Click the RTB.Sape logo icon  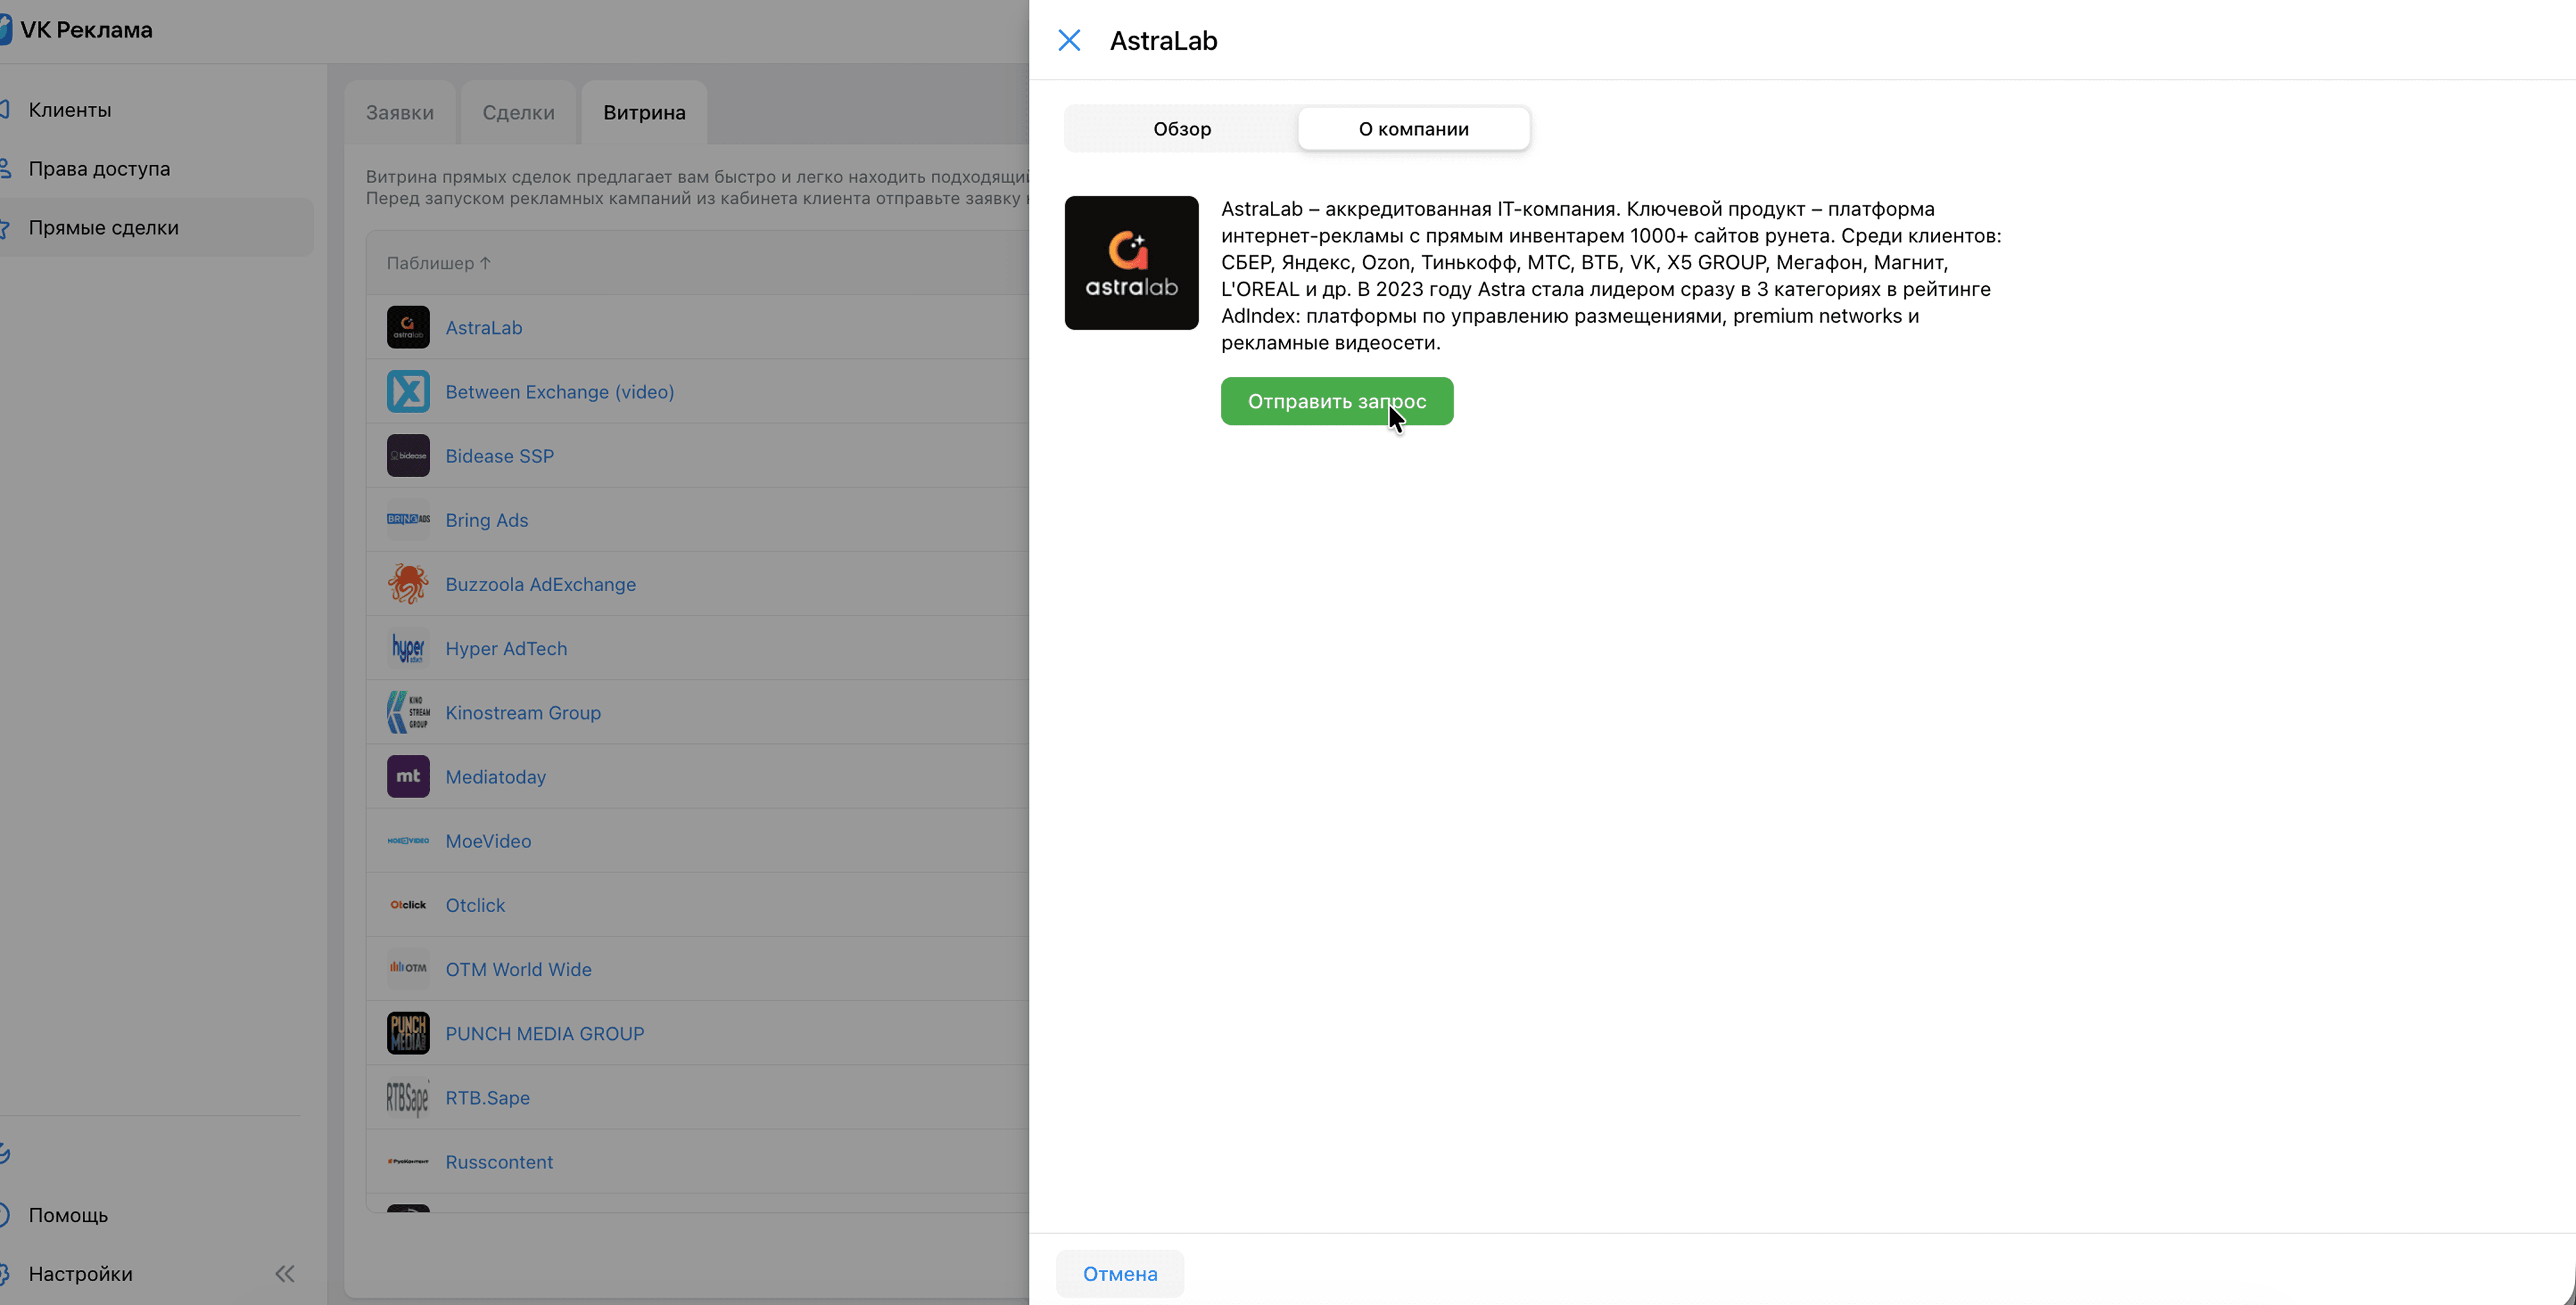[x=408, y=1098]
